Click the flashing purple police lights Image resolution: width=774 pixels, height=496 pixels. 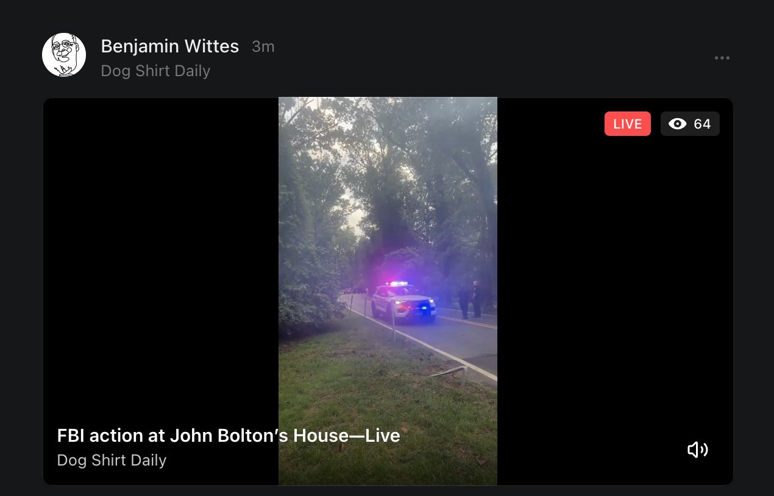pos(398,284)
